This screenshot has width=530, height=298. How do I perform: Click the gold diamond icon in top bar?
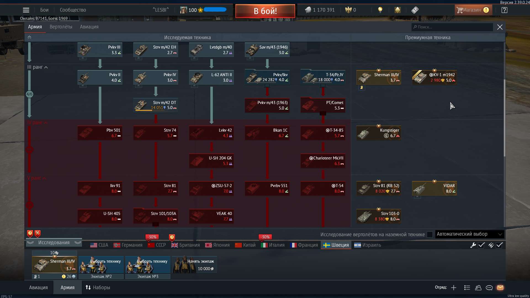397,10
